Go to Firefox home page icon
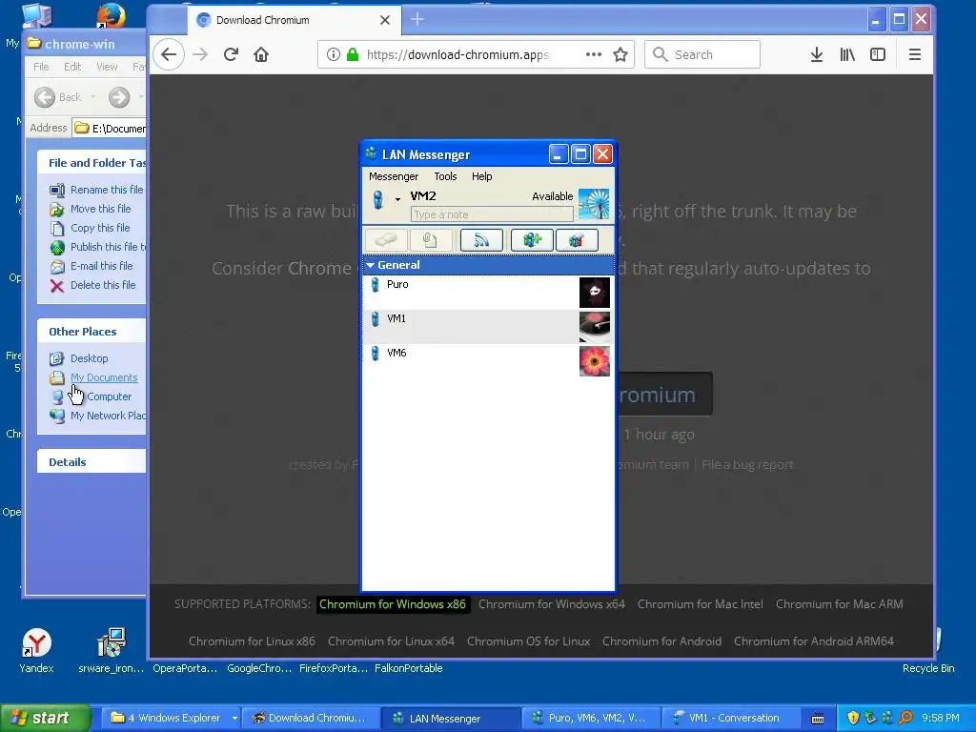 (x=261, y=54)
